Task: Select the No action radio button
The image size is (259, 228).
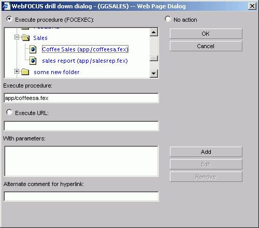Action: pos(168,19)
